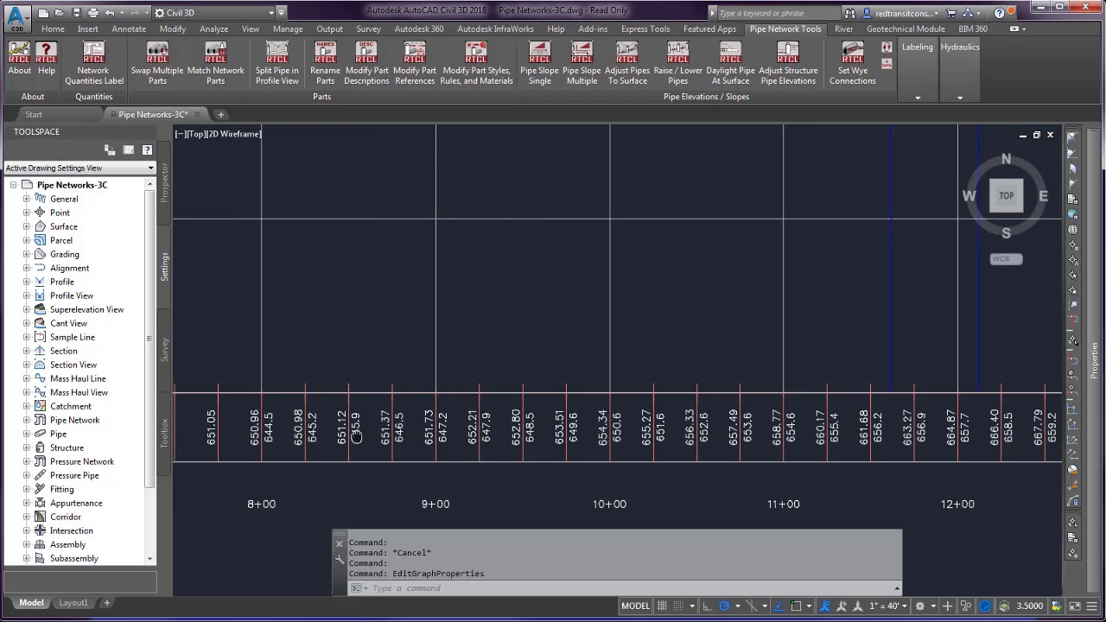Open the Home ribbon tab

53,29
